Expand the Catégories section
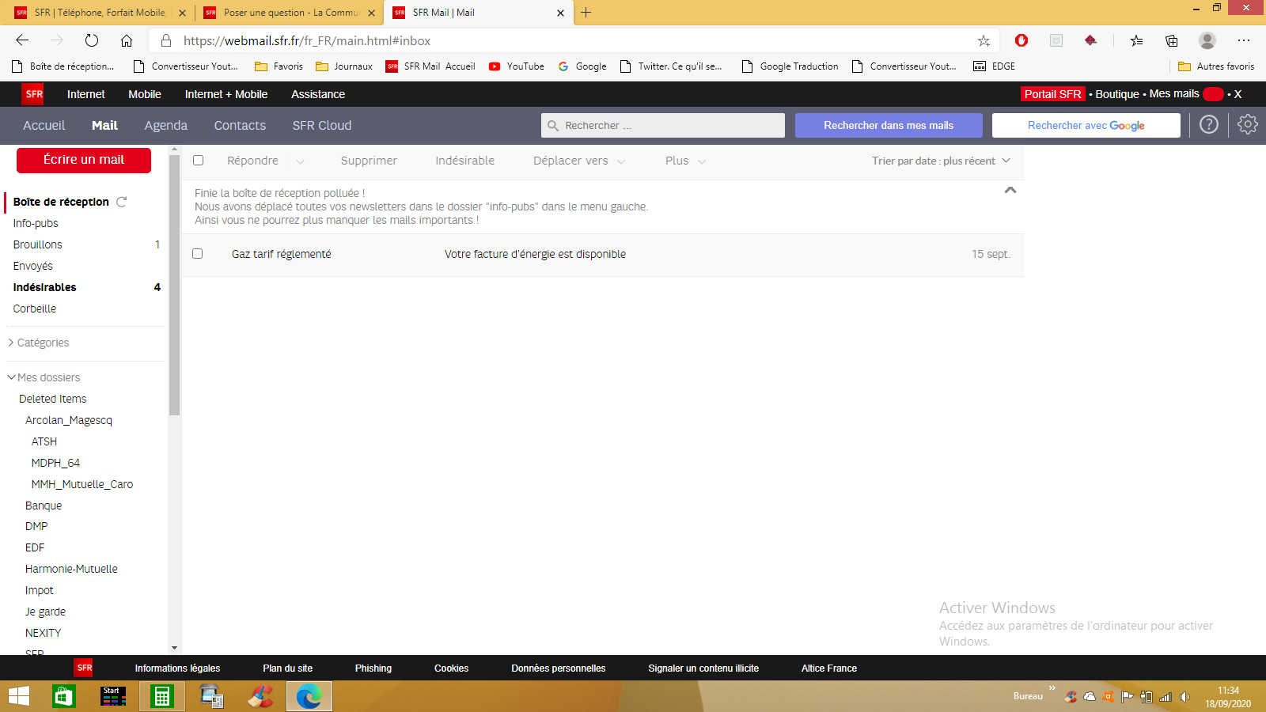The width and height of the screenshot is (1266, 712). (43, 343)
